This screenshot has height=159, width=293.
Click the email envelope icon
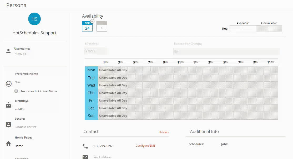tap(85, 156)
